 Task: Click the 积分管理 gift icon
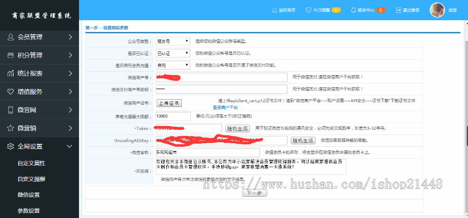[x=10, y=55]
